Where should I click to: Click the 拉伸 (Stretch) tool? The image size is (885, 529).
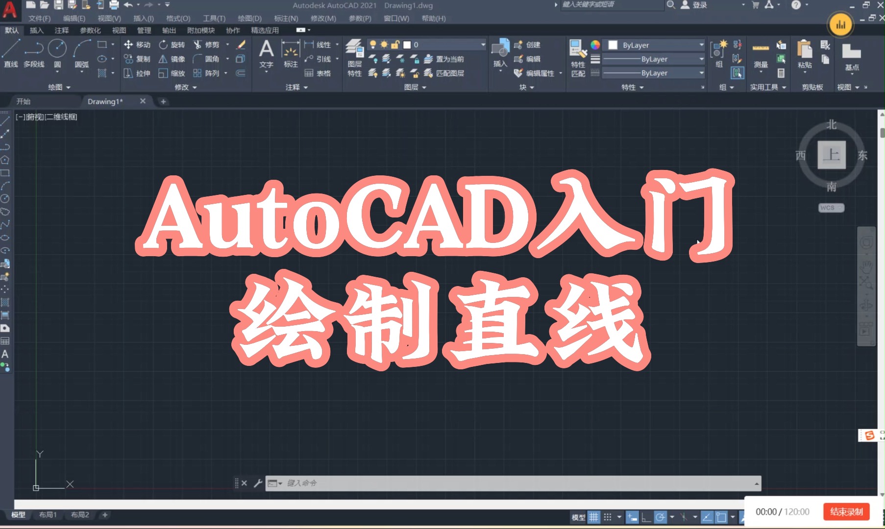pyautogui.click(x=137, y=73)
